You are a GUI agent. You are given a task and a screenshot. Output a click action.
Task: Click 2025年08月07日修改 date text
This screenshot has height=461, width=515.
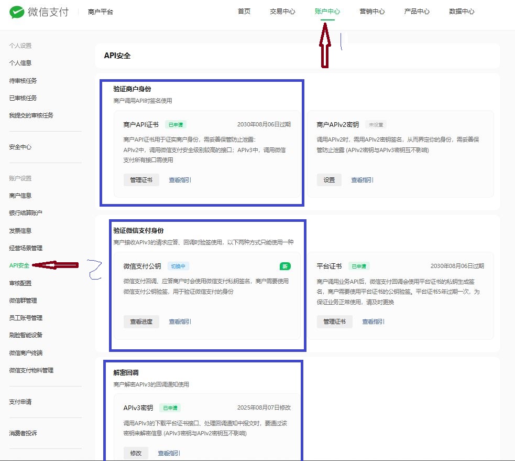pyautogui.click(x=264, y=408)
